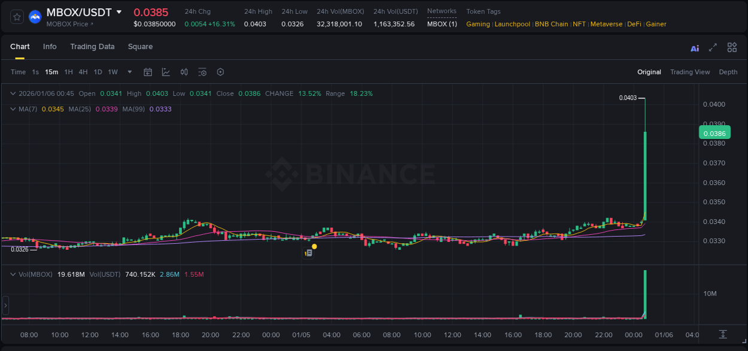Select the 1D time interval

pyautogui.click(x=98, y=72)
